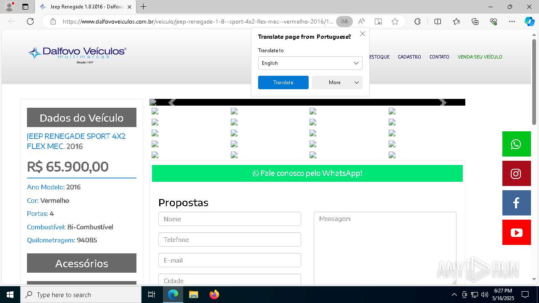The image size is (539, 303).
Task: Open File Explorer from taskbar
Action: (193, 295)
